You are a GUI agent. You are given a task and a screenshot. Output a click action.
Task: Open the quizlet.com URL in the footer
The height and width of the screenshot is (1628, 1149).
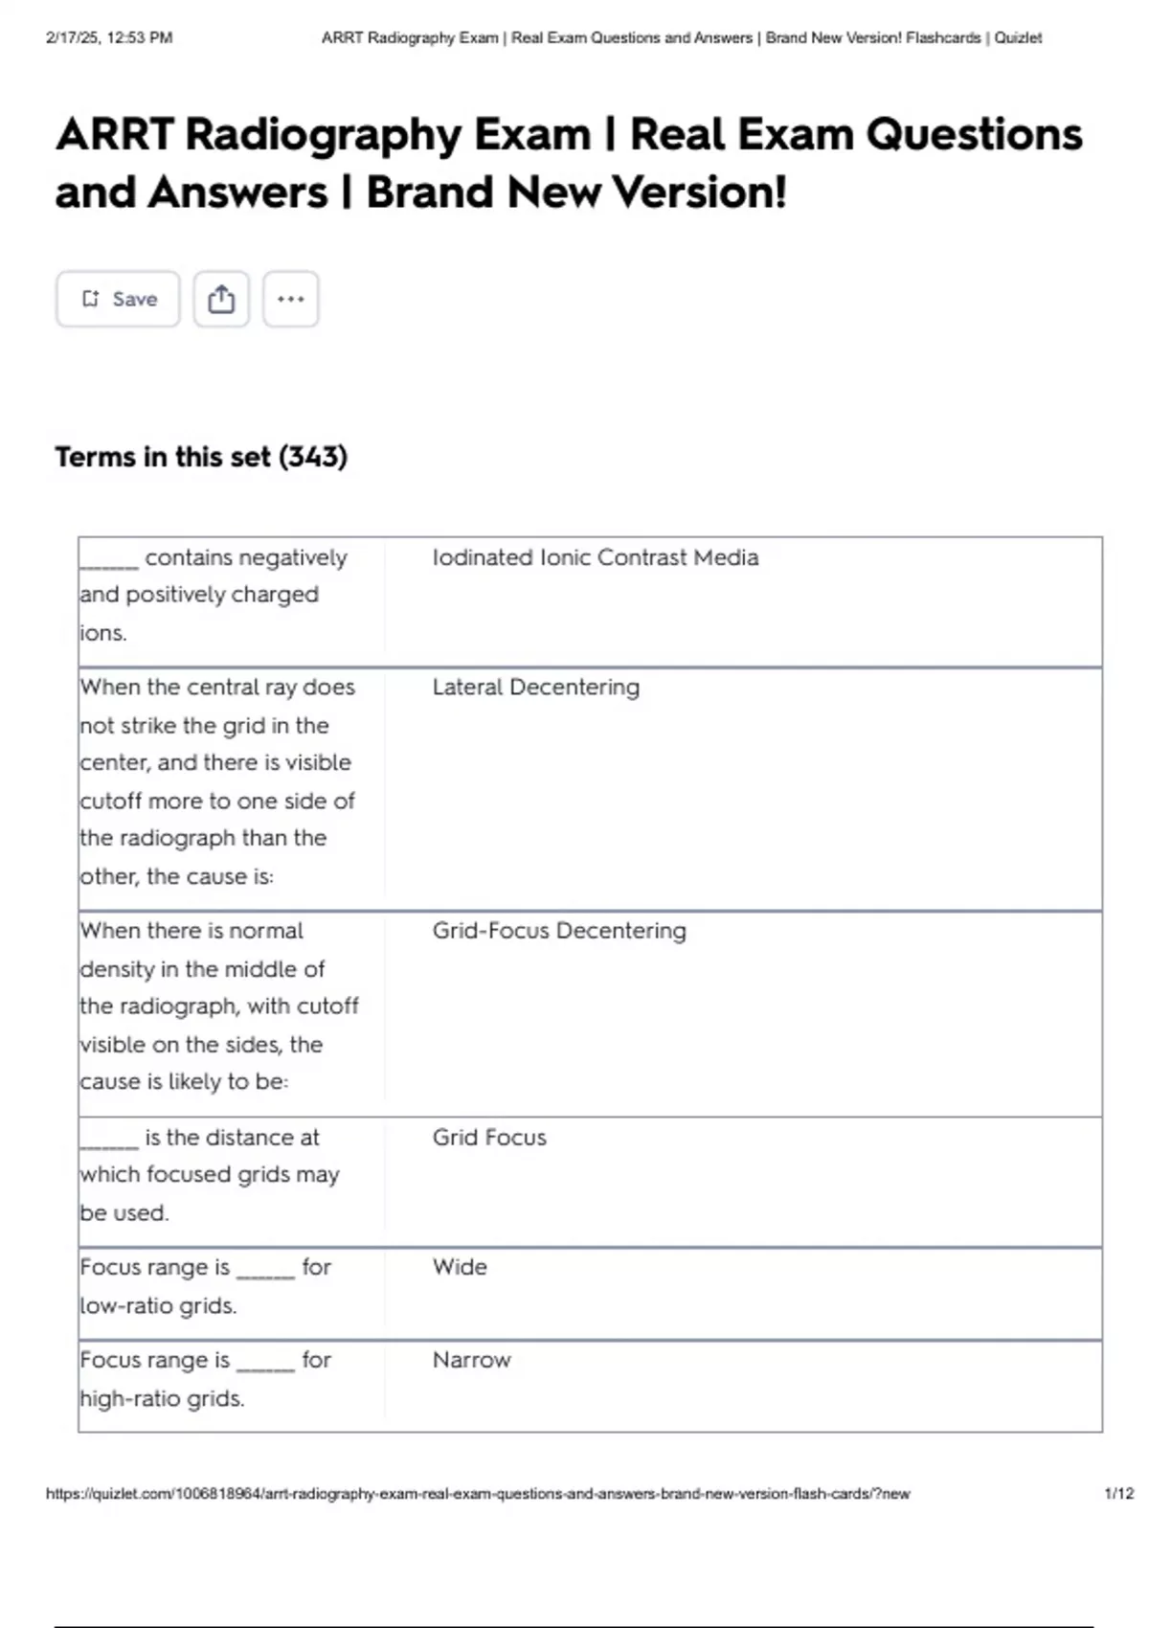pyautogui.click(x=478, y=1493)
